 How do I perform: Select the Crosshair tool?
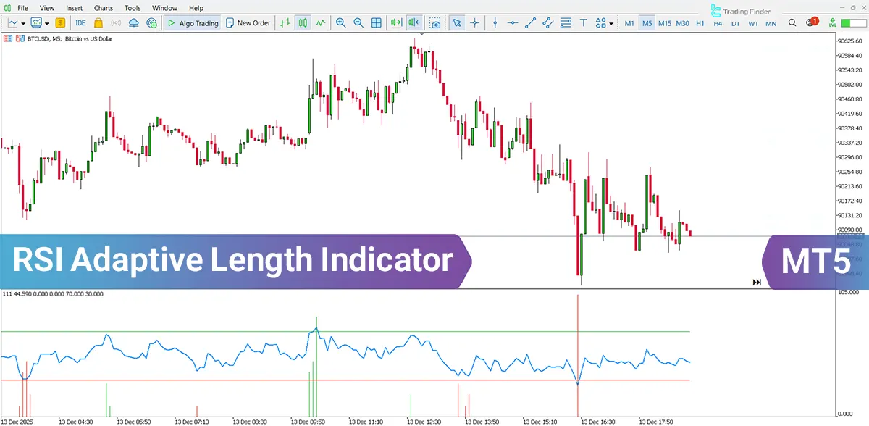tap(474, 23)
